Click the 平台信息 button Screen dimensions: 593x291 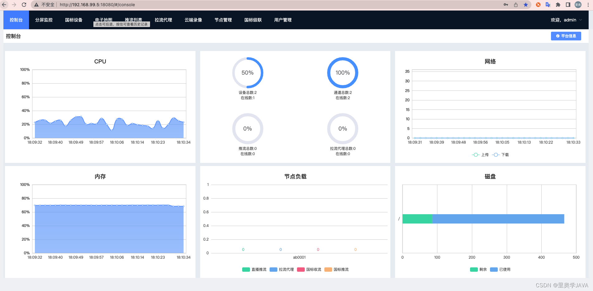566,36
